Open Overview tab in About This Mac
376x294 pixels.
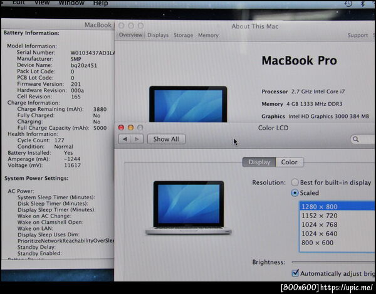pos(131,35)
